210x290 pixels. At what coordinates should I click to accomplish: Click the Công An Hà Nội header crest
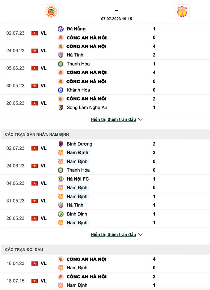(x=51, y=12)
